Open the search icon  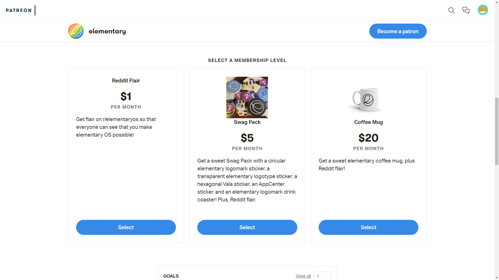[451, 10]
